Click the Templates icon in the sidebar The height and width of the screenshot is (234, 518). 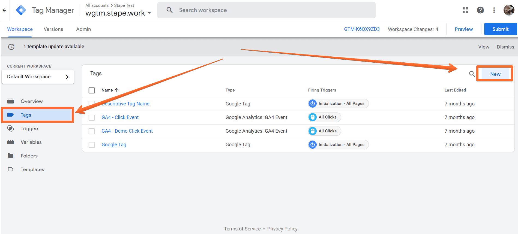pyautogui.click(x=11, y=169)
